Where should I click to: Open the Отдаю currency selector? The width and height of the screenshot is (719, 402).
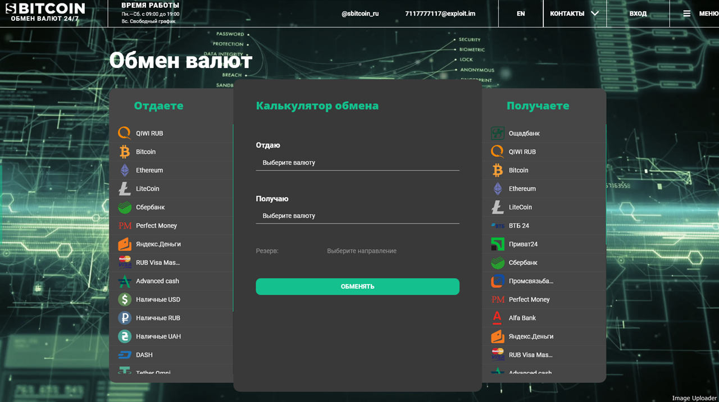pos(357,163)
